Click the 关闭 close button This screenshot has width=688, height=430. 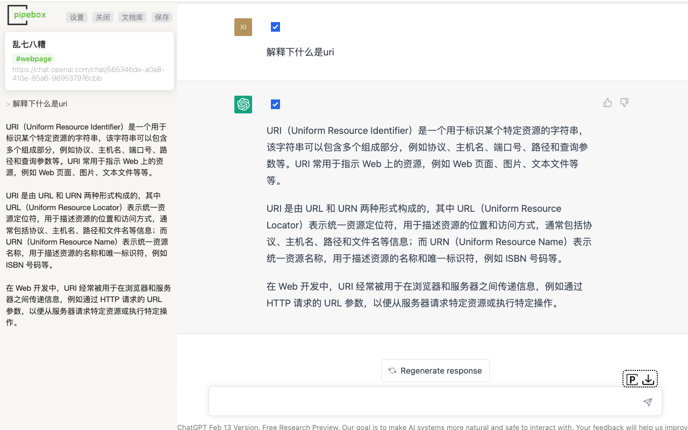(103, 17)
